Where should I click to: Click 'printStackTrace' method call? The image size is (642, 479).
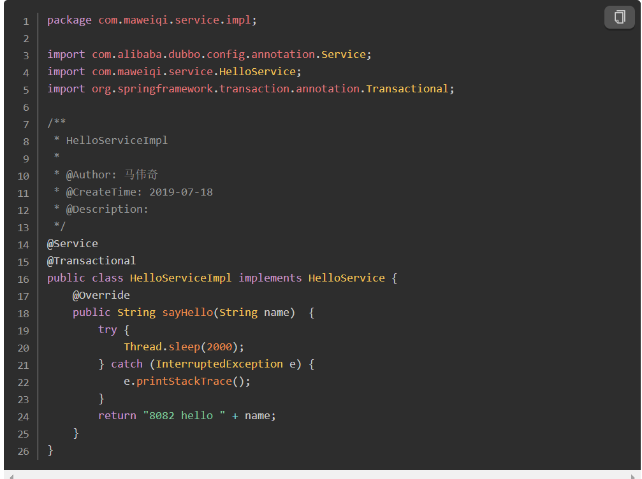pyautogui.click(x=184, y=381)
